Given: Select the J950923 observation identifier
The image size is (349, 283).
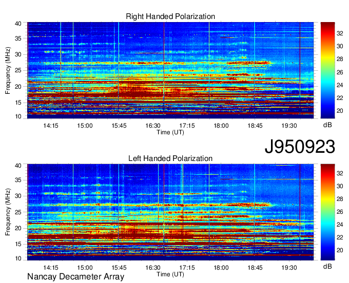Looking at the screenshot, I should 300,147.
